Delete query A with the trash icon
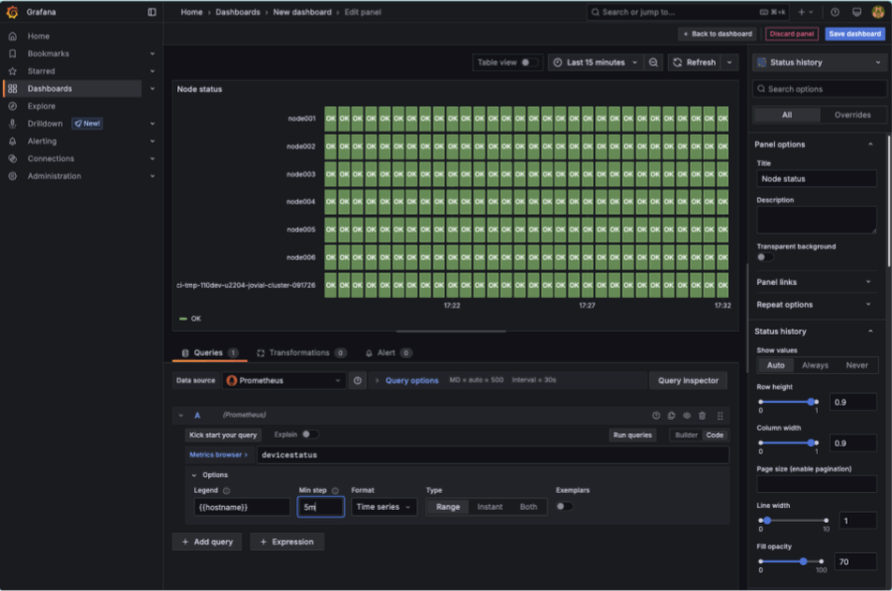Viewport: 892px width, 591px height. point(703,416)
